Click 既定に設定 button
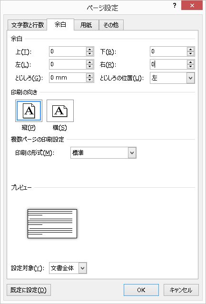Viewport: 206px width, 304px height. [x=29, y=290]
